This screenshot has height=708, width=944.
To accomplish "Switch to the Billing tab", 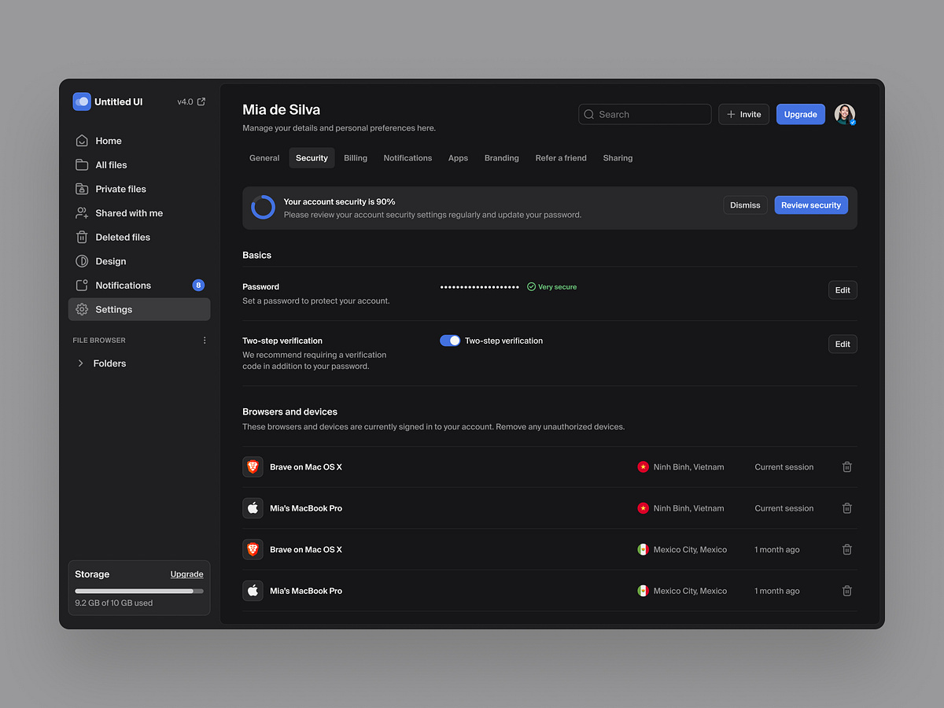I will click(356, 157).
